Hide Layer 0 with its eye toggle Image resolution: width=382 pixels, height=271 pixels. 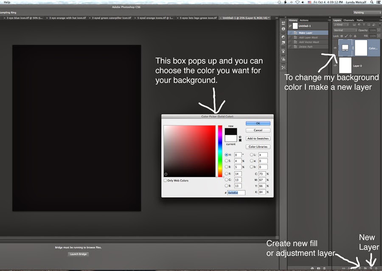(335, 66)
